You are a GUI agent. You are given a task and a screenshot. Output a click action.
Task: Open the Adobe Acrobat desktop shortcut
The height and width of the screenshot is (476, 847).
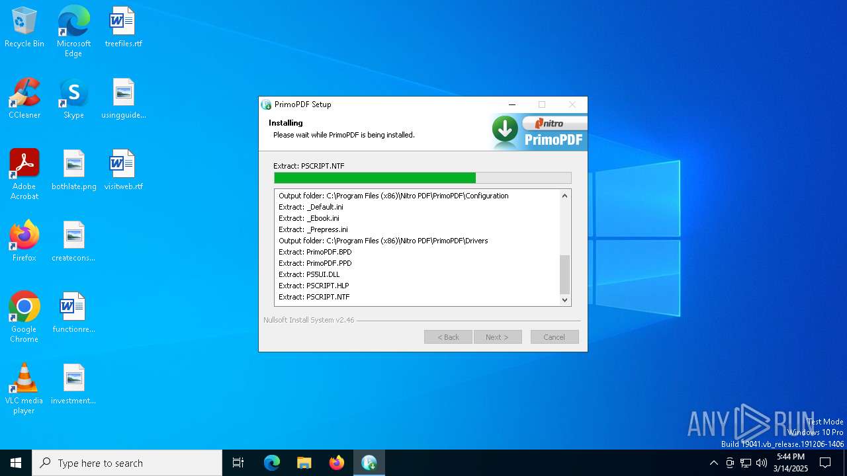tap(24, 175)
